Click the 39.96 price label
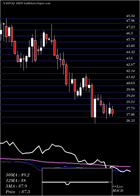The height and width of the screenshot is (196, 140). pyautogui.click(x=130, y=89)
